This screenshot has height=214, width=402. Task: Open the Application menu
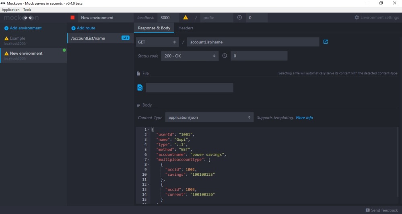click(x=10, y=10)
